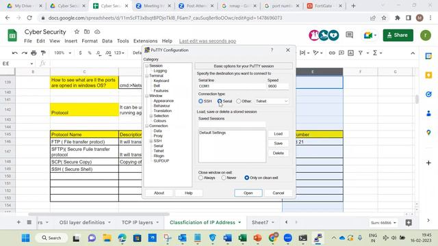
Task: Apply currency format with the $ icon
Action: pos(81,53)
